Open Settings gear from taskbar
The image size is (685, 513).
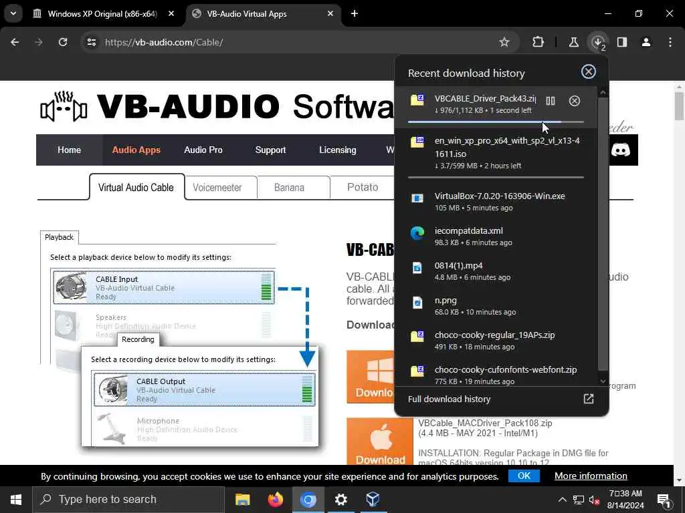(340, 500)
